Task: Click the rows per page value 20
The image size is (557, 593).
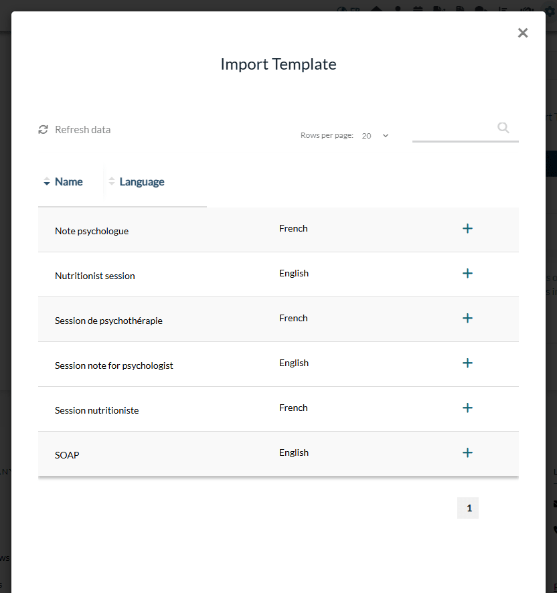Action: click(366, 136)
